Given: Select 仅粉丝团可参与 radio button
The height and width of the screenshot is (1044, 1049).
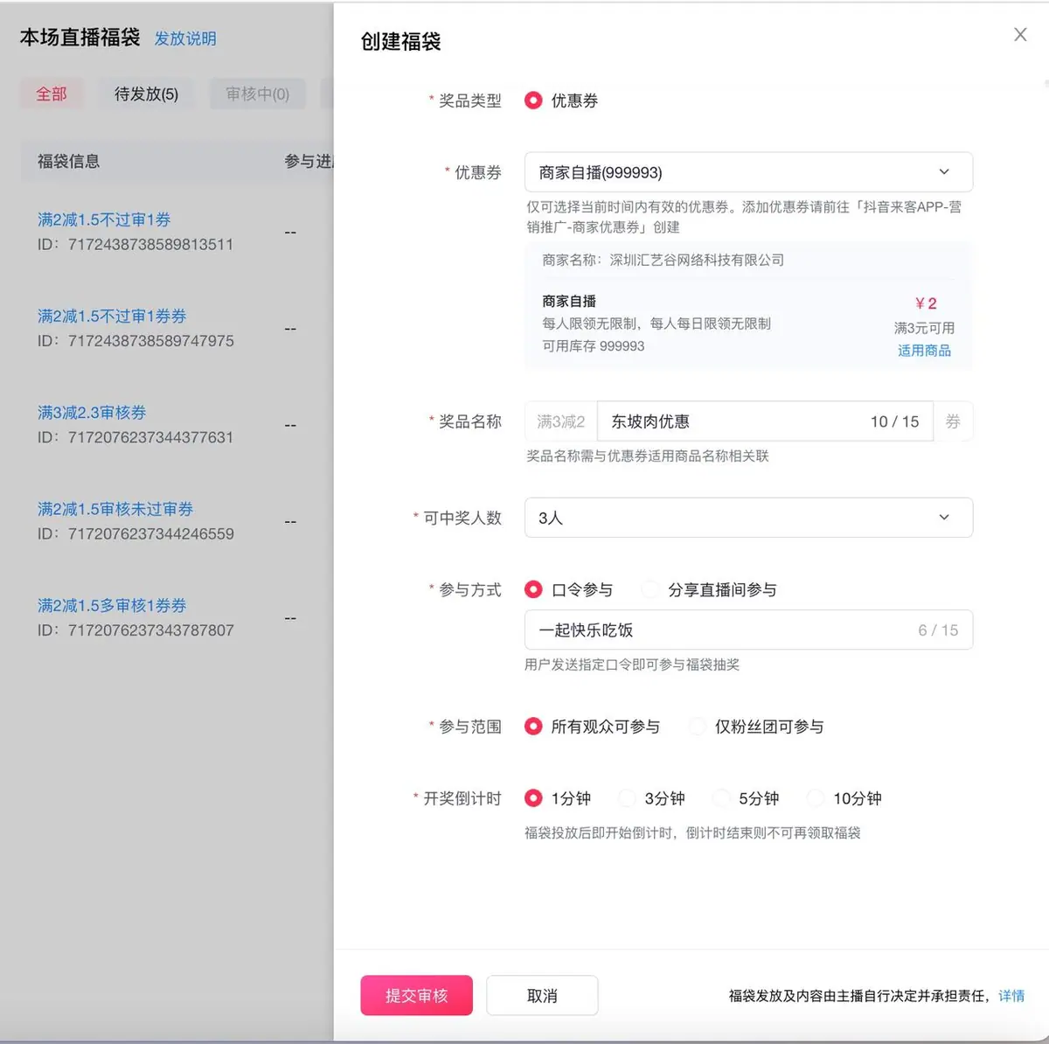Looking at the screenshot, I should (x=698, y=727).
